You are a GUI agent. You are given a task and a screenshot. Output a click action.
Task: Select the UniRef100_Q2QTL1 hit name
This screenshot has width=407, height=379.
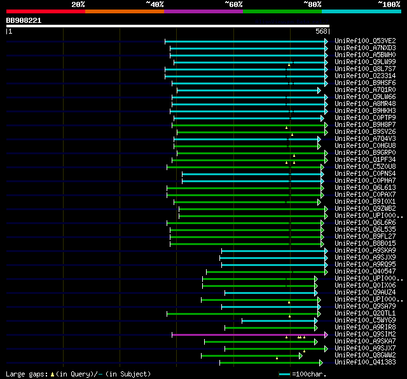[x=365, y=314]
